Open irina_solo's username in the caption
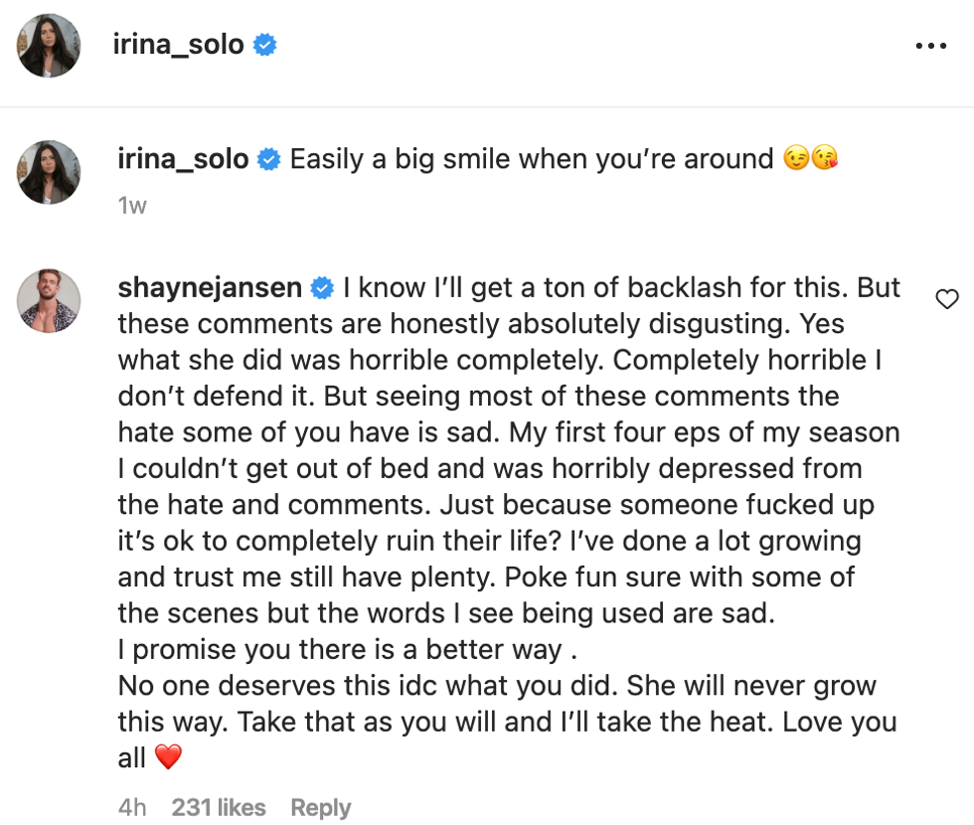 [x=185, y=158]
